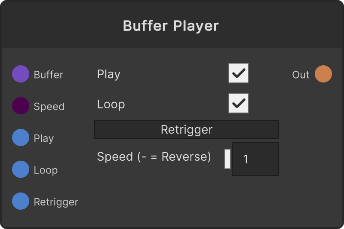Toggle the Play checkbox
Viewport: 344px width, 229px height.
[x=239, y=73]
